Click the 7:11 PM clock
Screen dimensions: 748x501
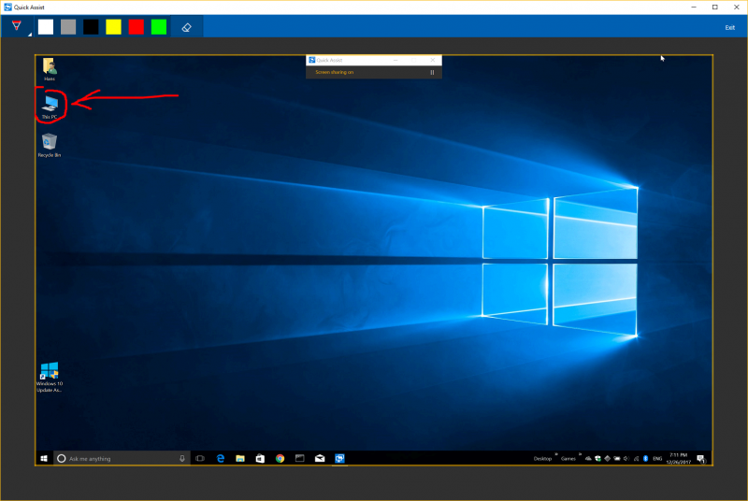[679, 458]
